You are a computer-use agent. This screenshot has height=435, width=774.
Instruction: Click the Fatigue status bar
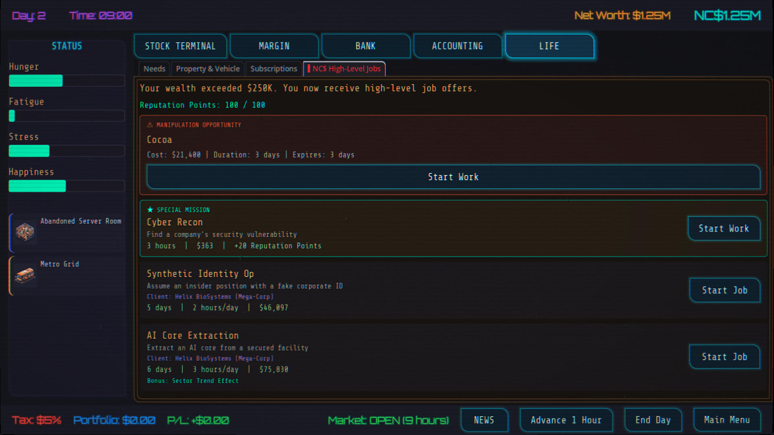coord(67,116)
